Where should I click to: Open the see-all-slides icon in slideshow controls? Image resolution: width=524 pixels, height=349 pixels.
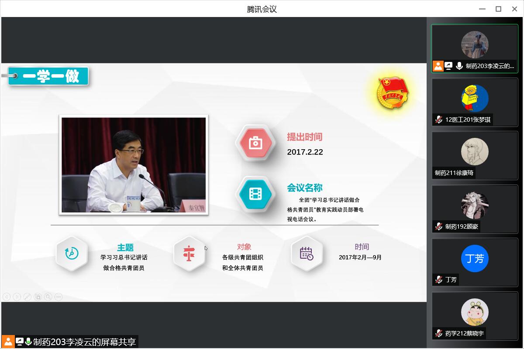point(38,297)
